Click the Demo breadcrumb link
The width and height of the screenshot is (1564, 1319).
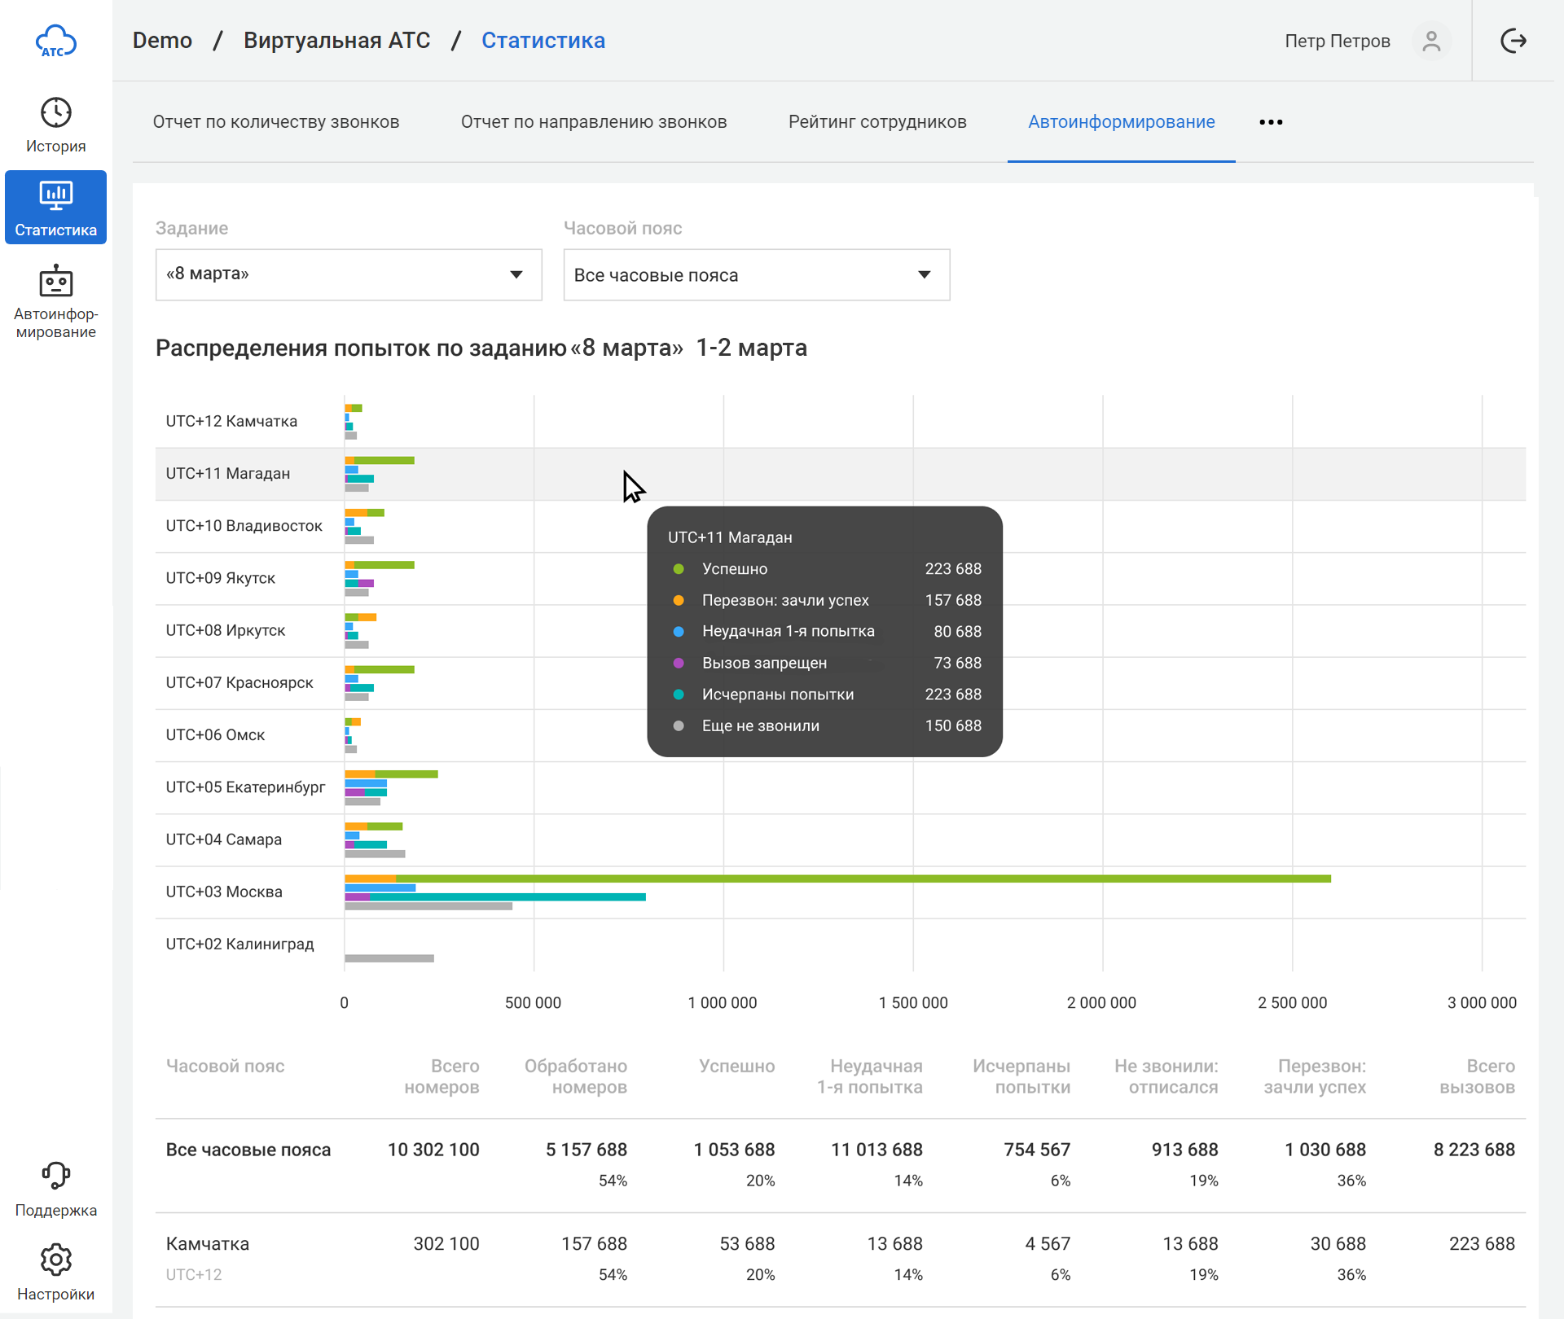tap(162, 41)
